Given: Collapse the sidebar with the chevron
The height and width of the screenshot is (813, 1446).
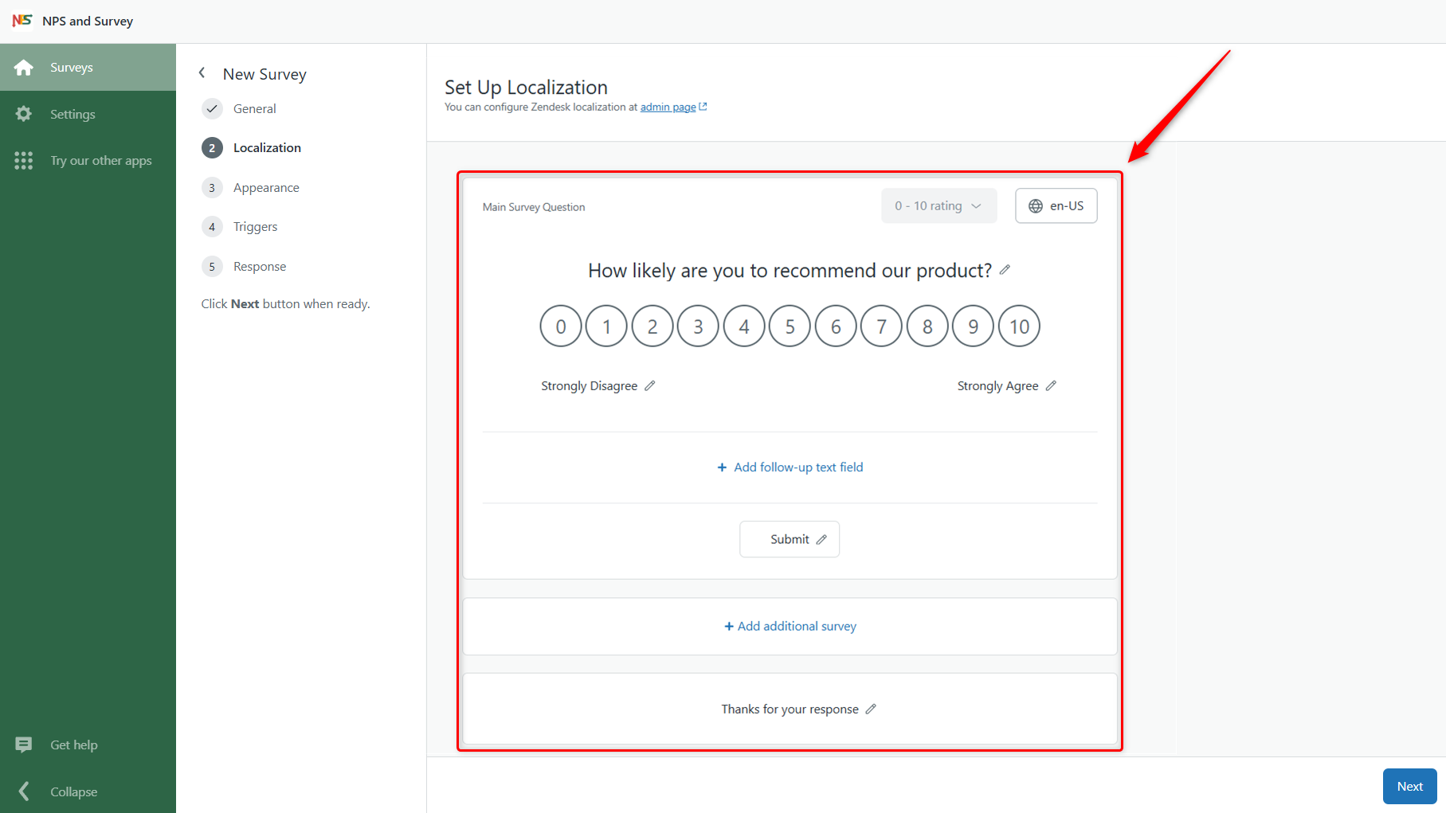Looking at the screenshot, I should point(24,791).
